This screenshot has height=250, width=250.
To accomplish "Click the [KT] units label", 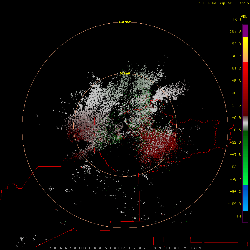I will (237, 19).
